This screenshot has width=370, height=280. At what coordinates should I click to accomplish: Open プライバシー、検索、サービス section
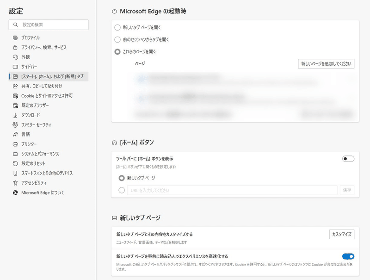pos(49,47)
